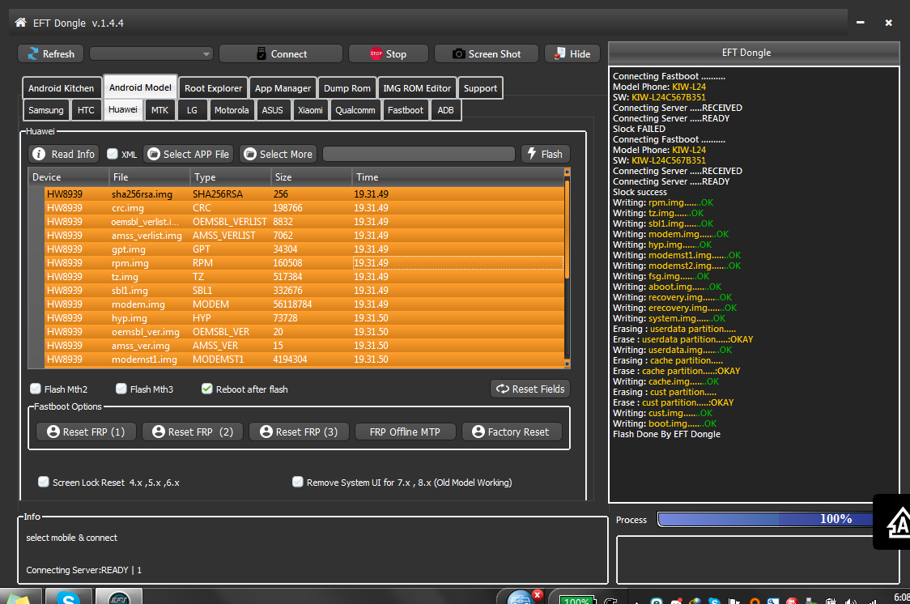Open Skype from the taskbar

coord(69,597)
